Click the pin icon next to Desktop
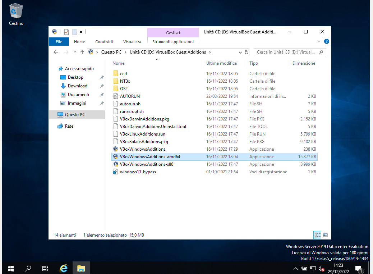The width and height of the screenshot is (373, 274). (x=102, y=77)
